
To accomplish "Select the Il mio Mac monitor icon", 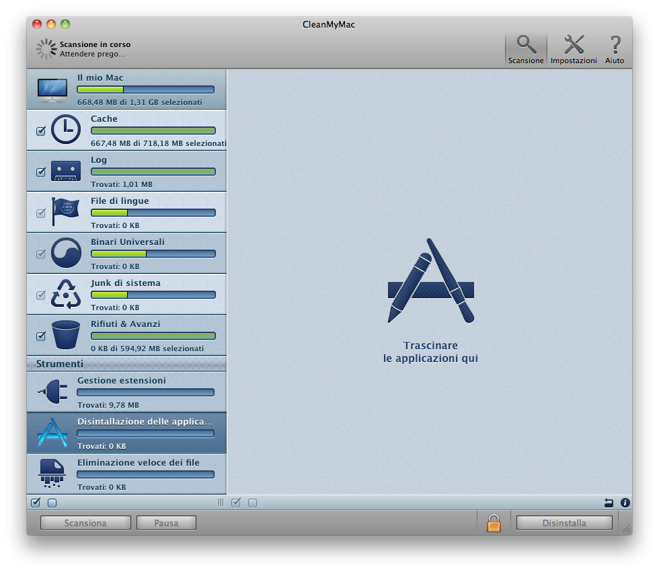I will [x=52, y=90].
